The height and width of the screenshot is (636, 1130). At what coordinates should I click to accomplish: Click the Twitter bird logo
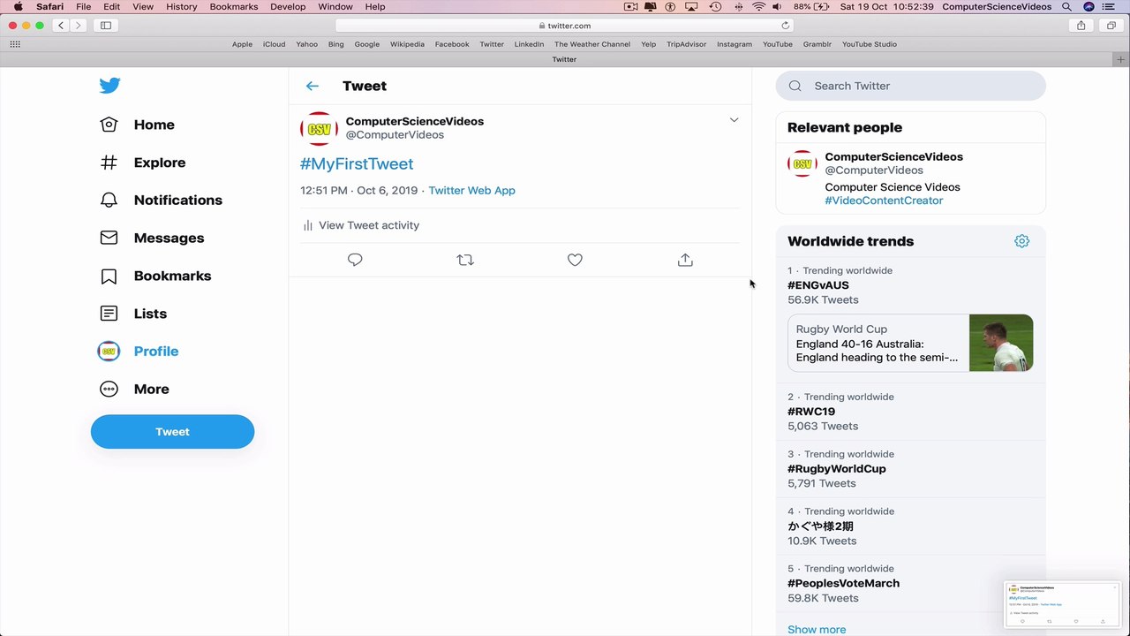pos(109,86)
